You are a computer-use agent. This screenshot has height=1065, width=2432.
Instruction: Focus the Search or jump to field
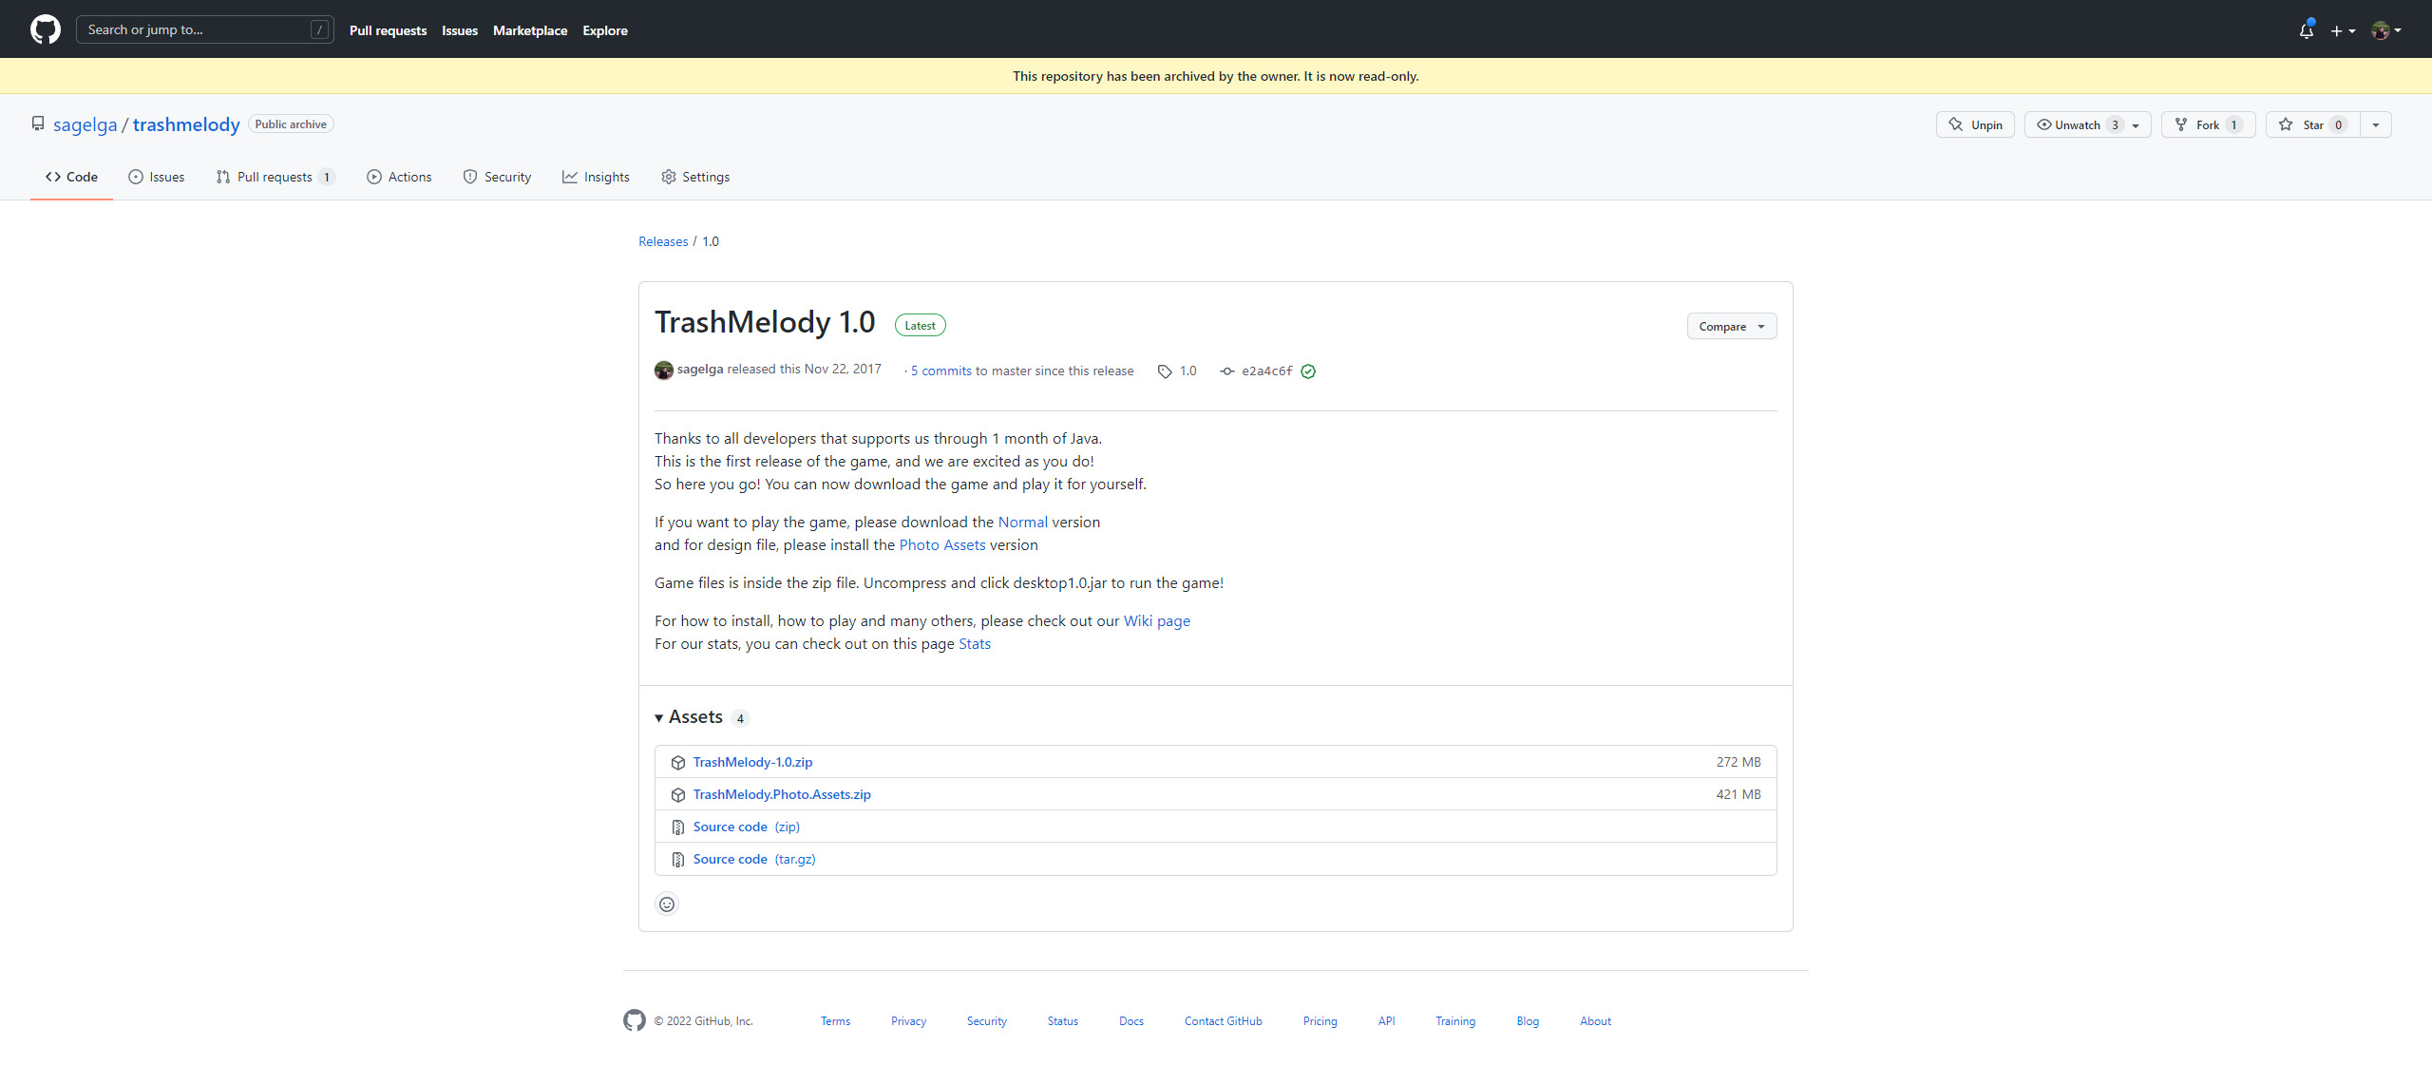(195, 29)
